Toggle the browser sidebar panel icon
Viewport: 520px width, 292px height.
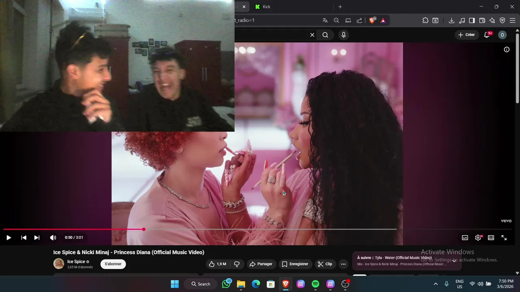point(472,20)
